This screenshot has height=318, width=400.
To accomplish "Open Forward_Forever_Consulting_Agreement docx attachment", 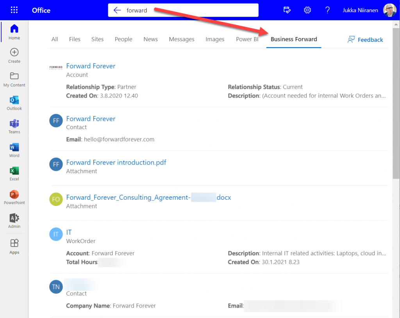I will [148, 197].
